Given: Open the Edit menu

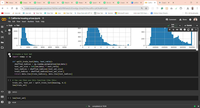Looking at the screenshot, I should (14, 22).
